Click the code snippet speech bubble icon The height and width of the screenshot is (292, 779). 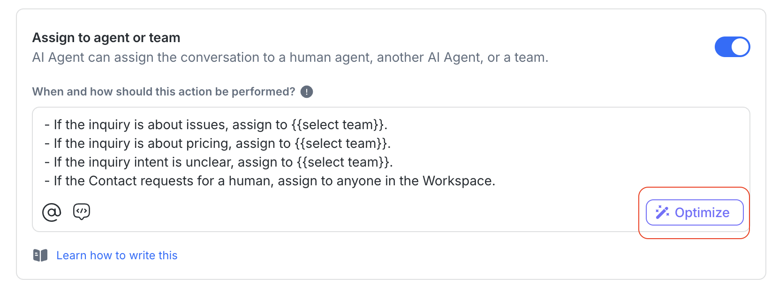pos(82,212)
